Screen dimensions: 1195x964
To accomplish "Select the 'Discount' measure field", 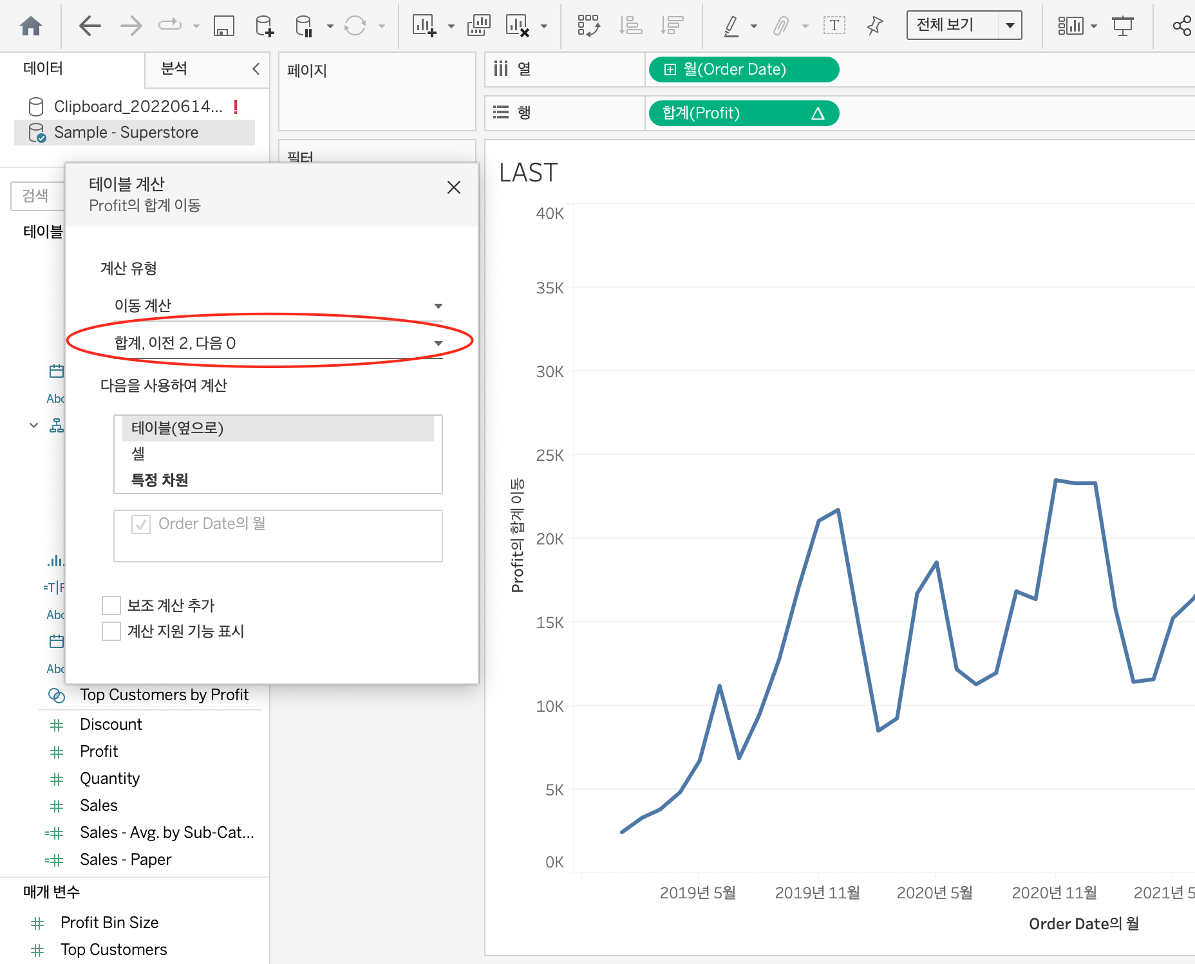I will click(x=111, y=725).
